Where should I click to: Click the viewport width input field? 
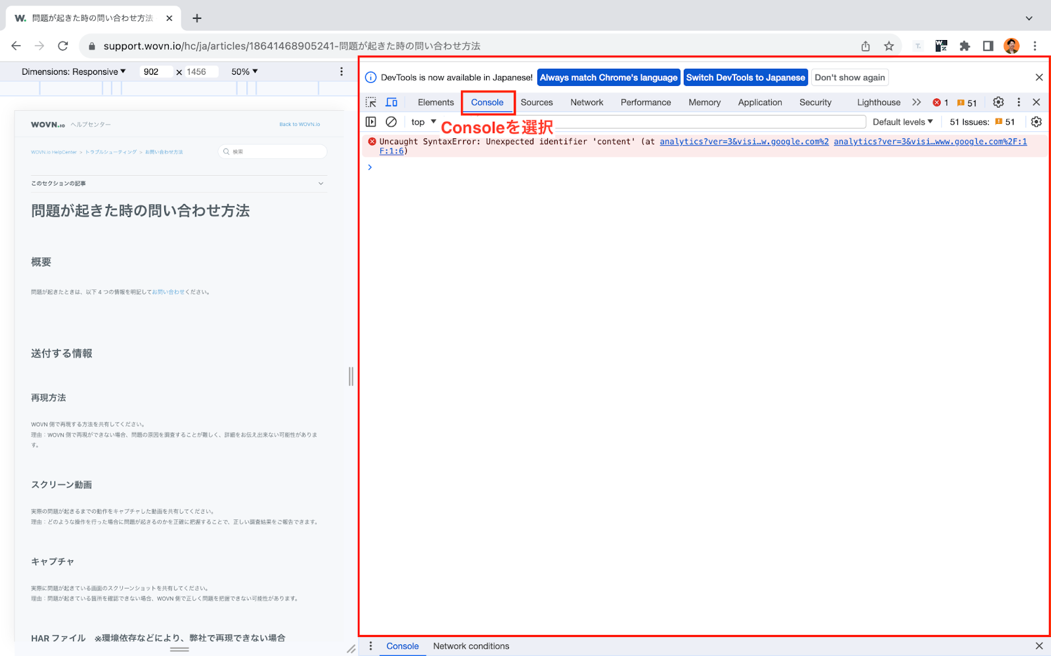click(x=156, y=72)
